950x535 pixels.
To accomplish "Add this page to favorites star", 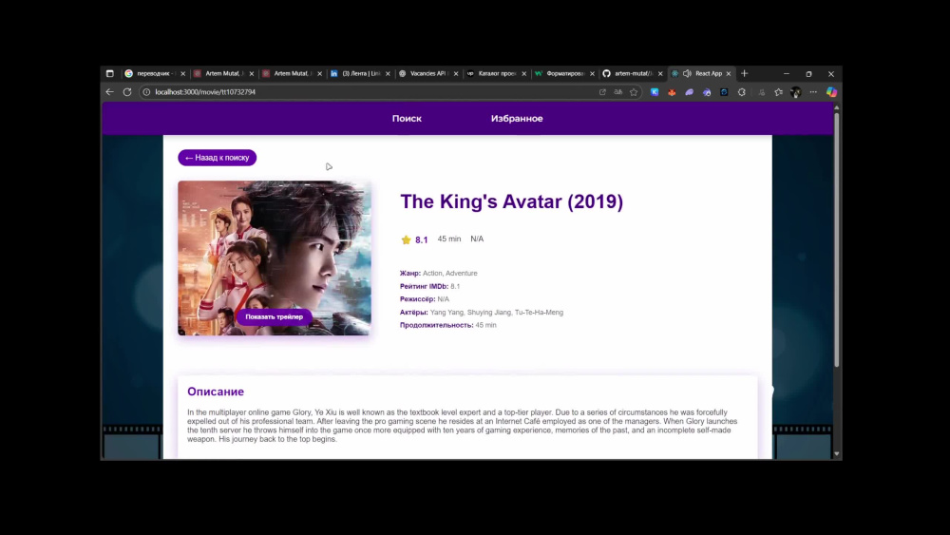I will (x=634, y=92).
